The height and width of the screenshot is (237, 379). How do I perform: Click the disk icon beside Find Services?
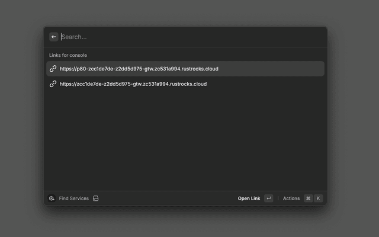(x=95, y=198)
